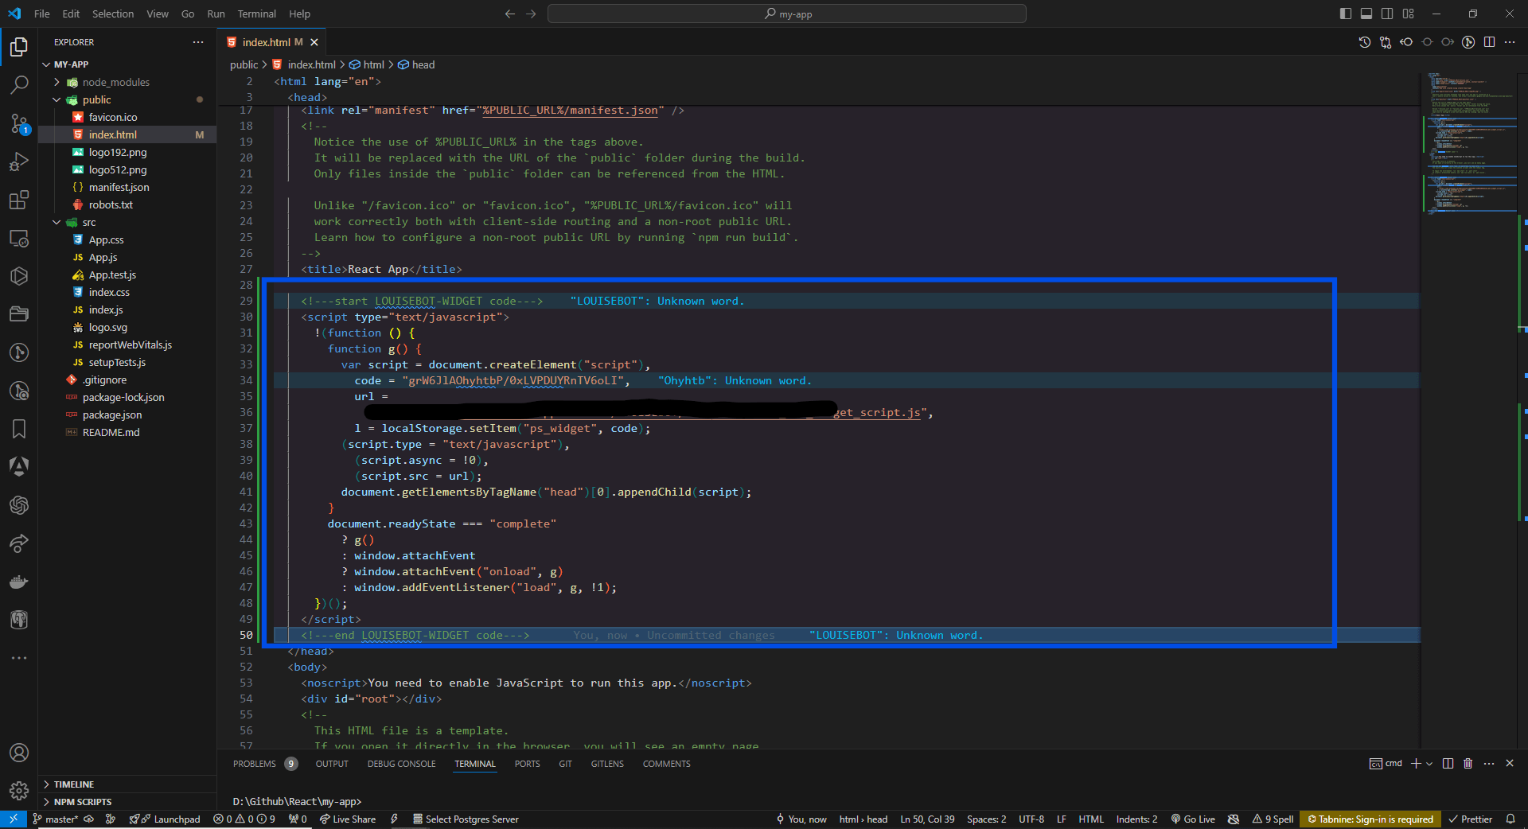Toggle Go Live server in status bar
1528x829 pixels.
pos(1193,819)
